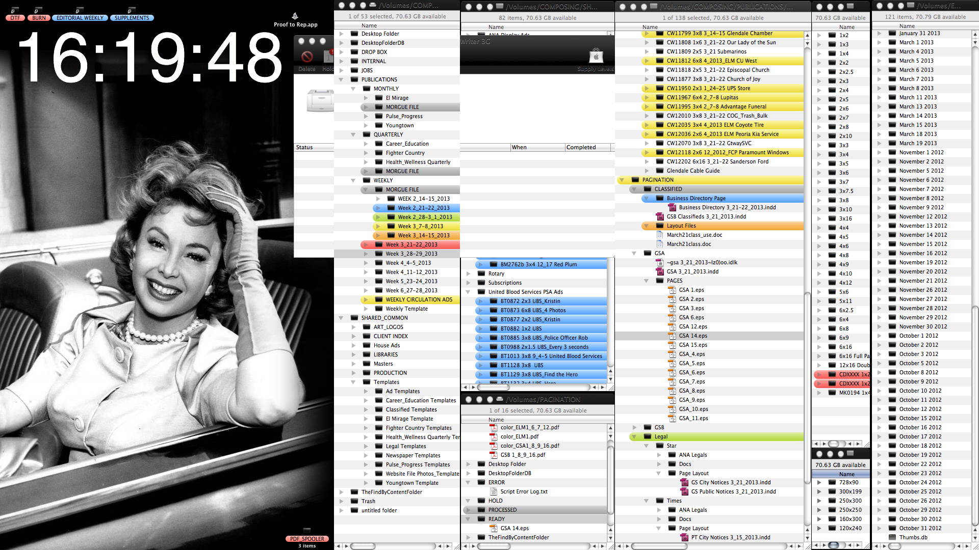
Task: Collapse the PUBLICATIONS folder
Action: pyautogui.click(x=341, y=80)
